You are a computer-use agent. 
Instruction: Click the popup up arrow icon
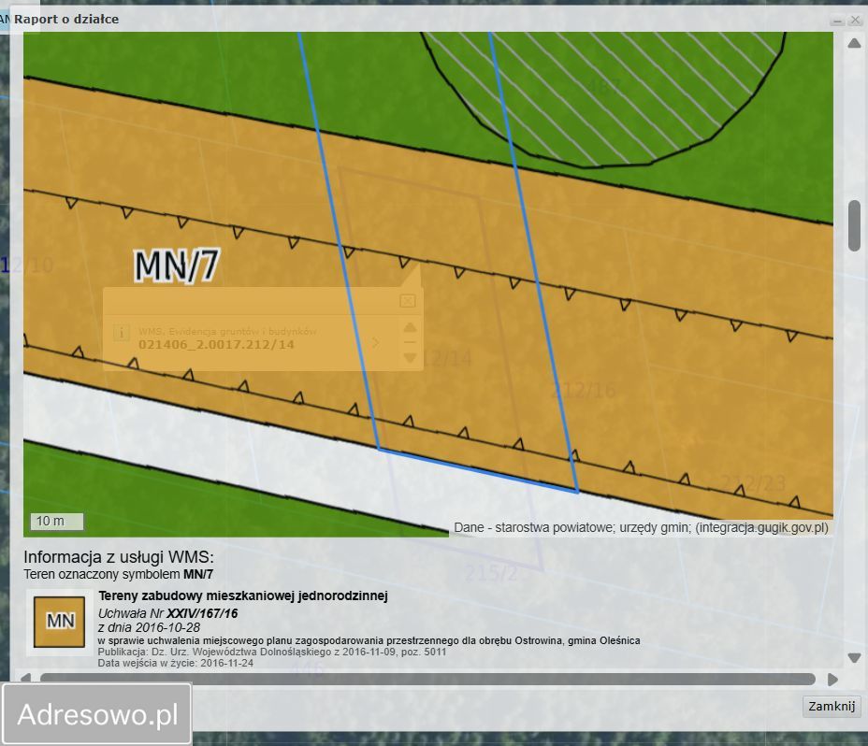pos(410,327)
